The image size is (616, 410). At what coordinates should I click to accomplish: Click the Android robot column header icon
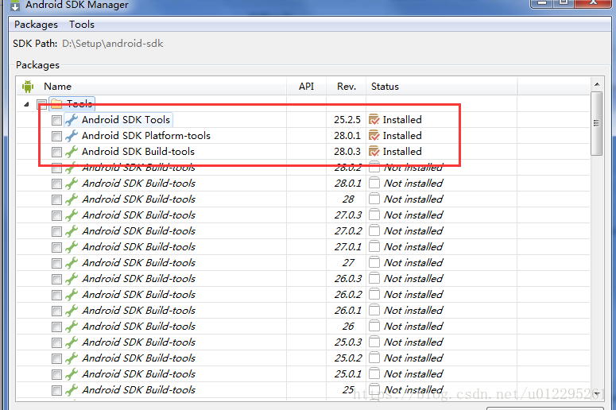(28, 87)
